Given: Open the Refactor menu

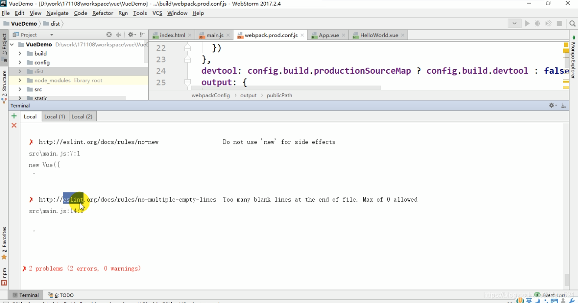Looking at the screenshot, I should pyautogui.click(x=103, y=13).
